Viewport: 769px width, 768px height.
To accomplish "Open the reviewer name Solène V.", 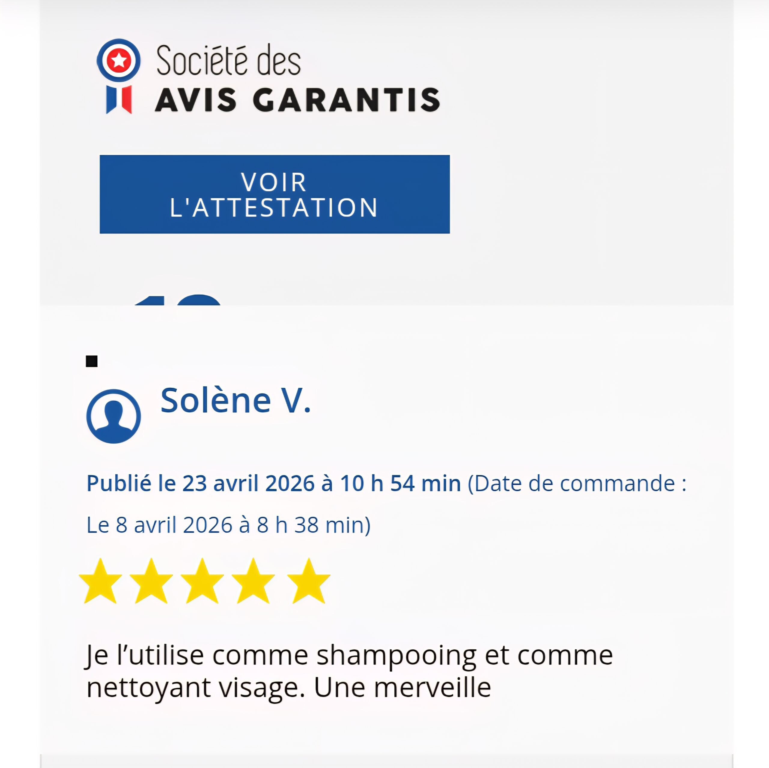I will click(x=235, y=400).
